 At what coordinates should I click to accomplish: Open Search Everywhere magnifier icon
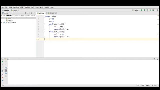pos(157,10)
